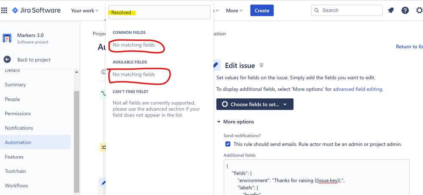Click the field search box containing 'Resolved'
Image resolution: width=423 pixels, height=195 pixels.
[x=159, y=12]
